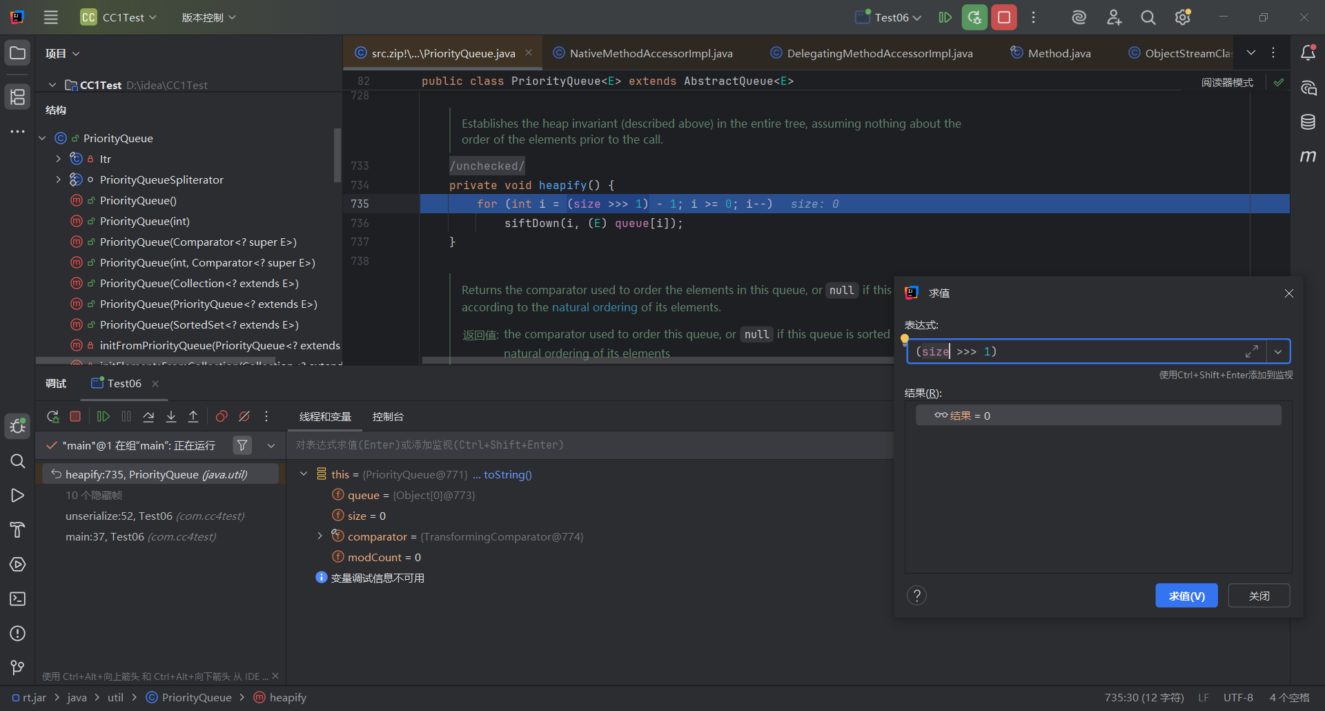Viewport: 1325px width, 711px height.
Task: Open the Structure tool window icon
Action: [x=18, y=97]
